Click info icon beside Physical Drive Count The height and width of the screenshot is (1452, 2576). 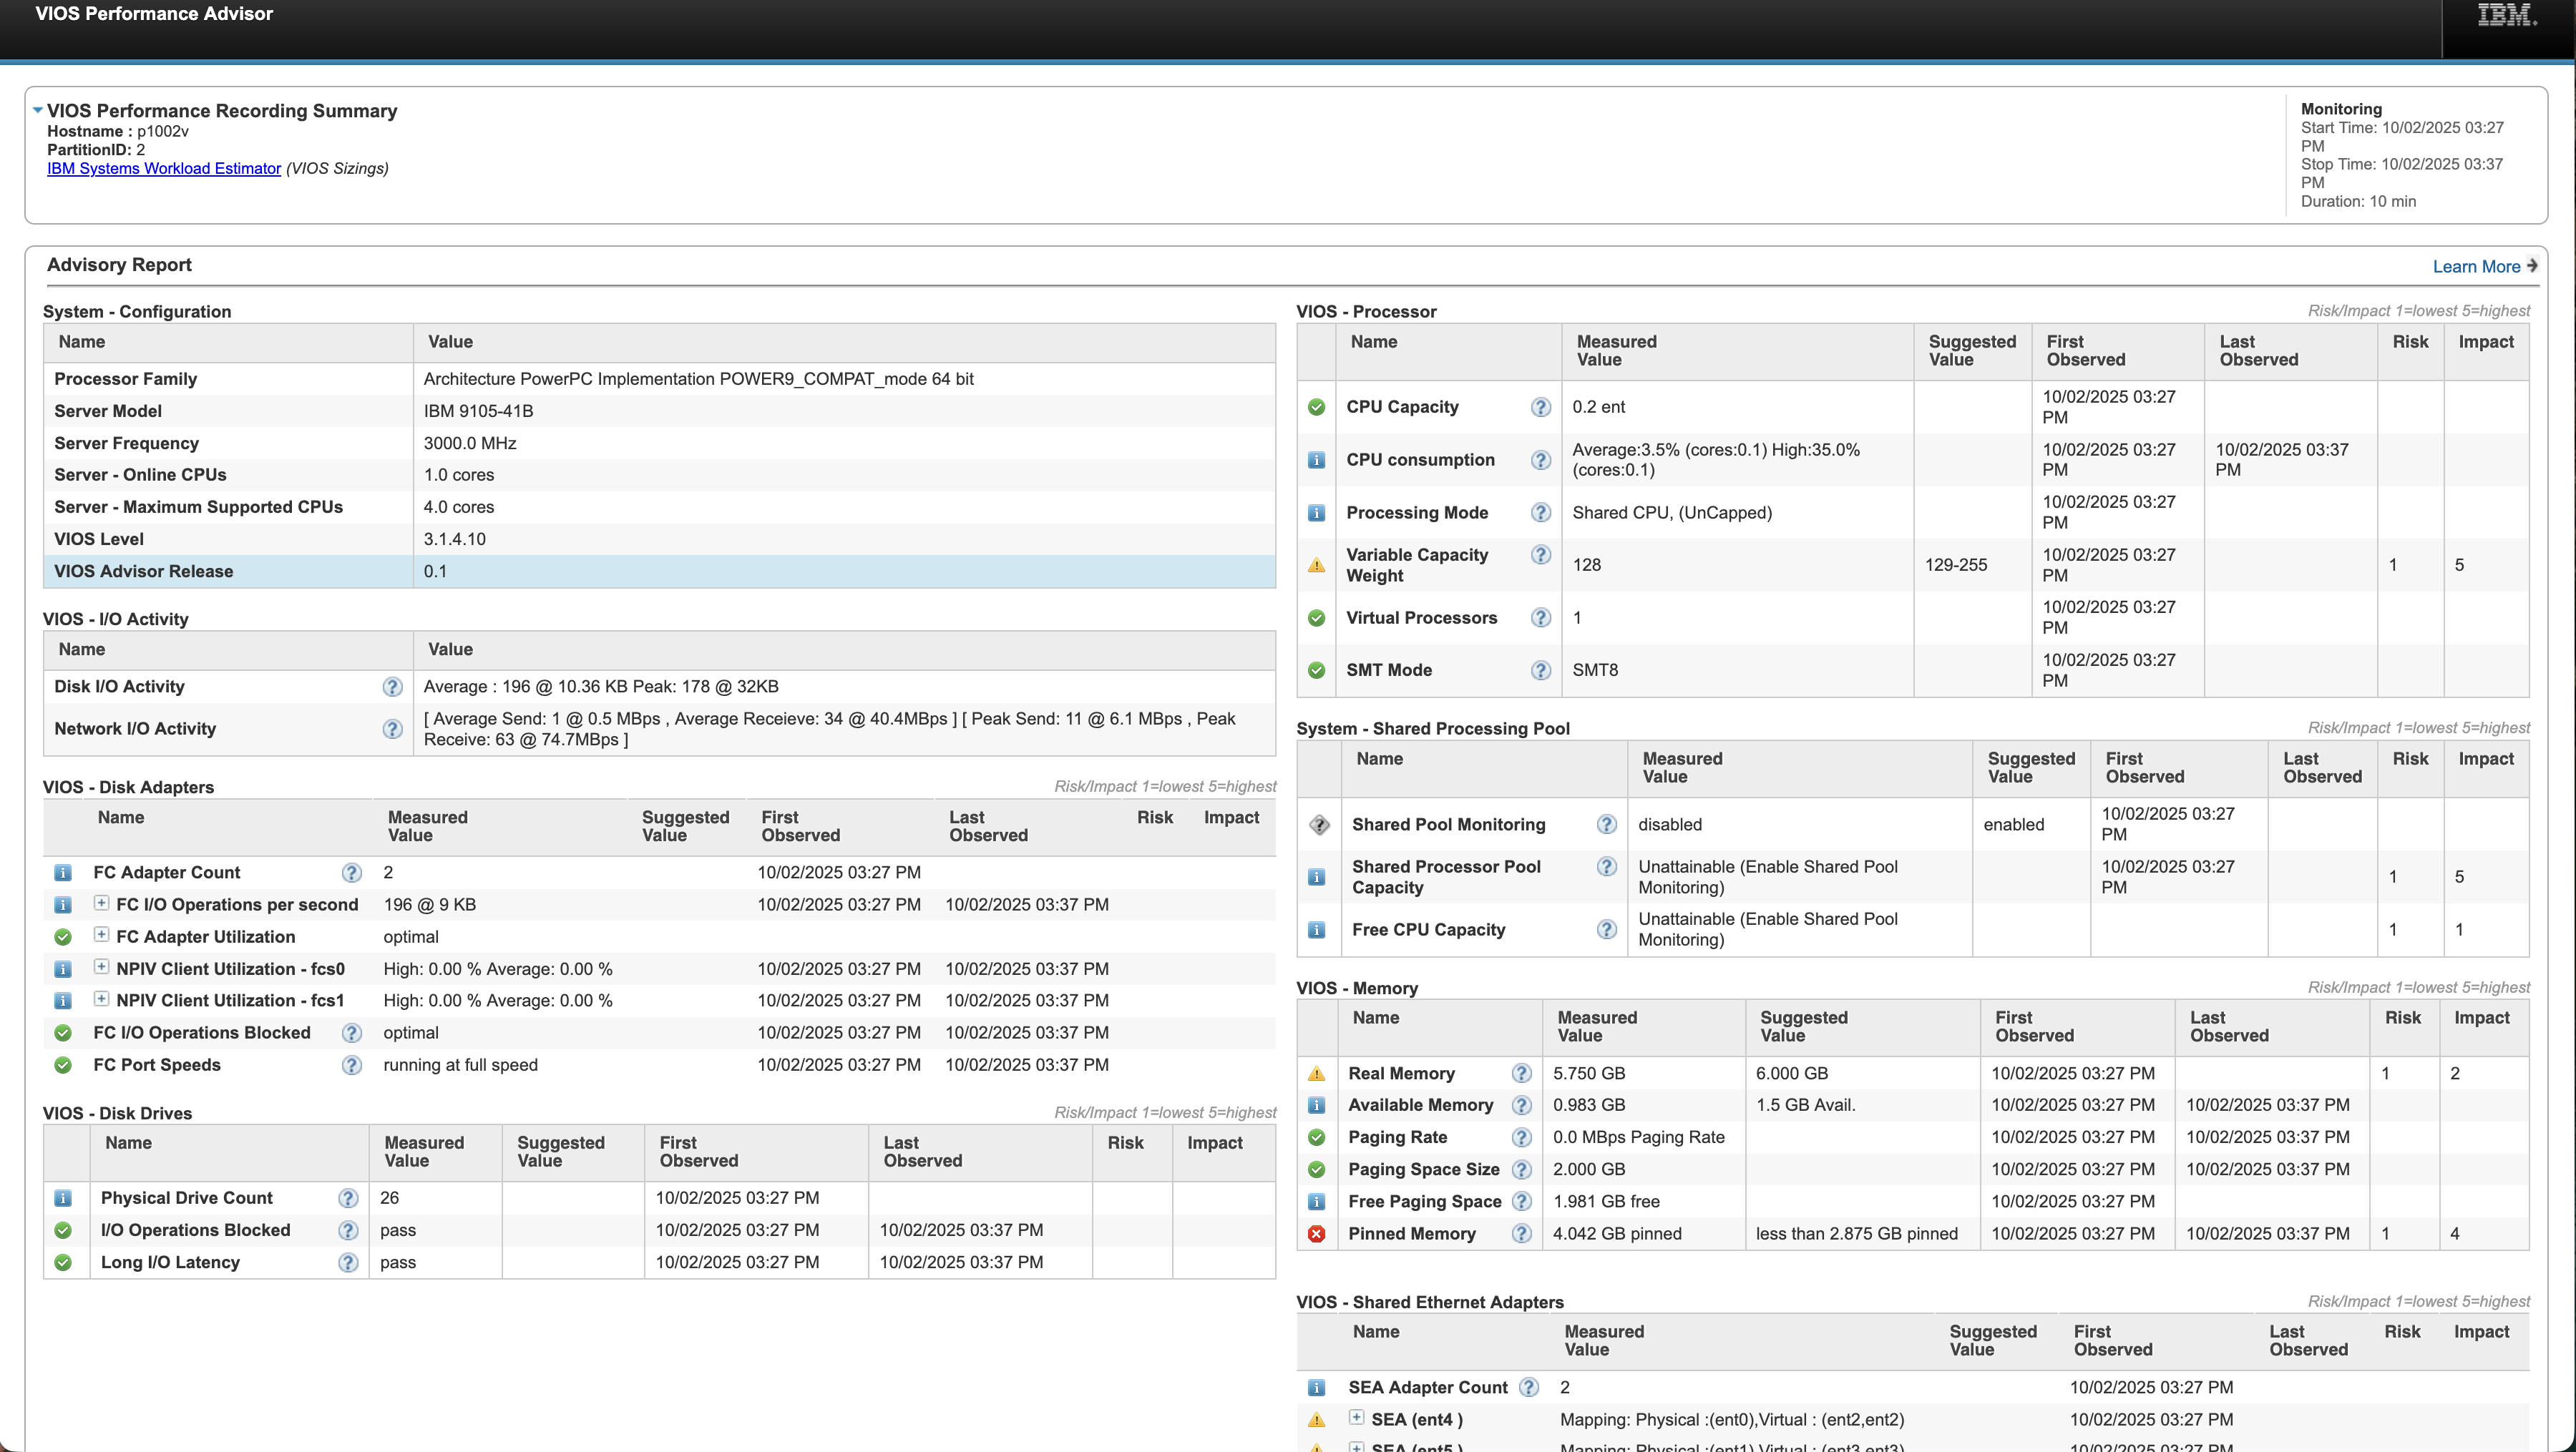point(63,1198)
